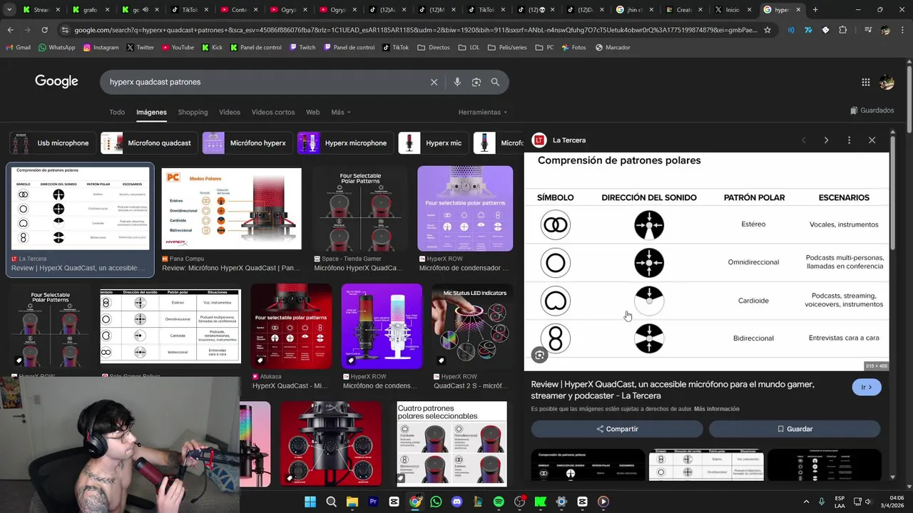Image resolution: width=913 pixels, height=513 pixels.
Task: Open a new Chrome tab
Action: [815, 10]
